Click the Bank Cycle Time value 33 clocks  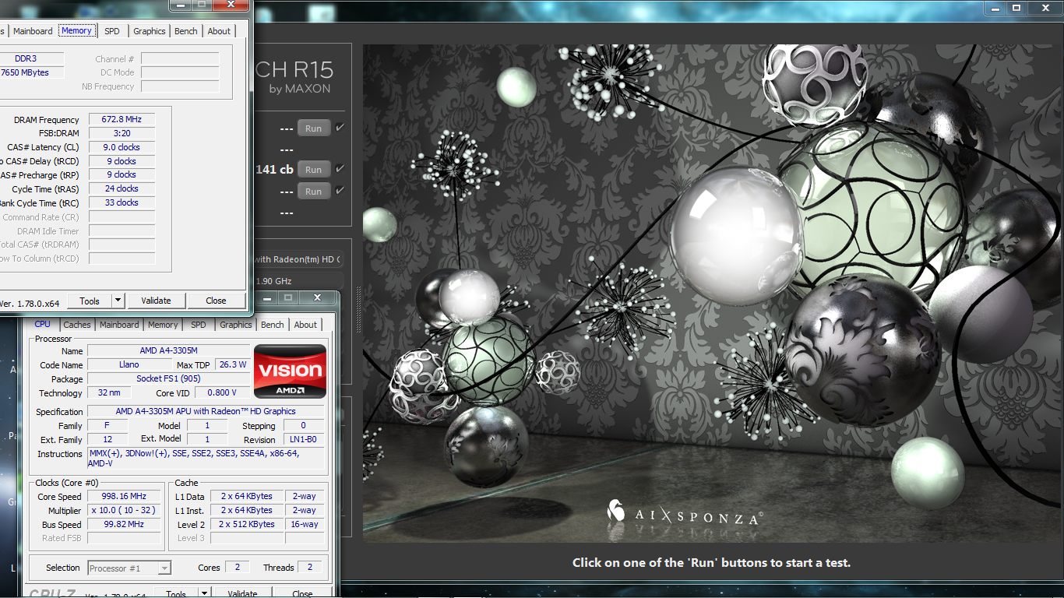tap(122, 202)
